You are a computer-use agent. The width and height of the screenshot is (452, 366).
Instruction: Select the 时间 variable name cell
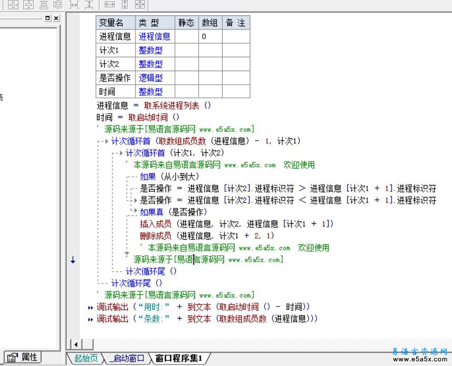pyautogui.click(x=115, y=92)
